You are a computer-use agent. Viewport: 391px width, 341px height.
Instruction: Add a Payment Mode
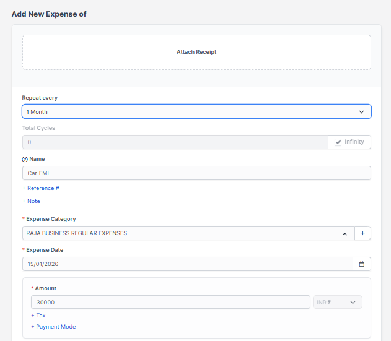[53, 327]
